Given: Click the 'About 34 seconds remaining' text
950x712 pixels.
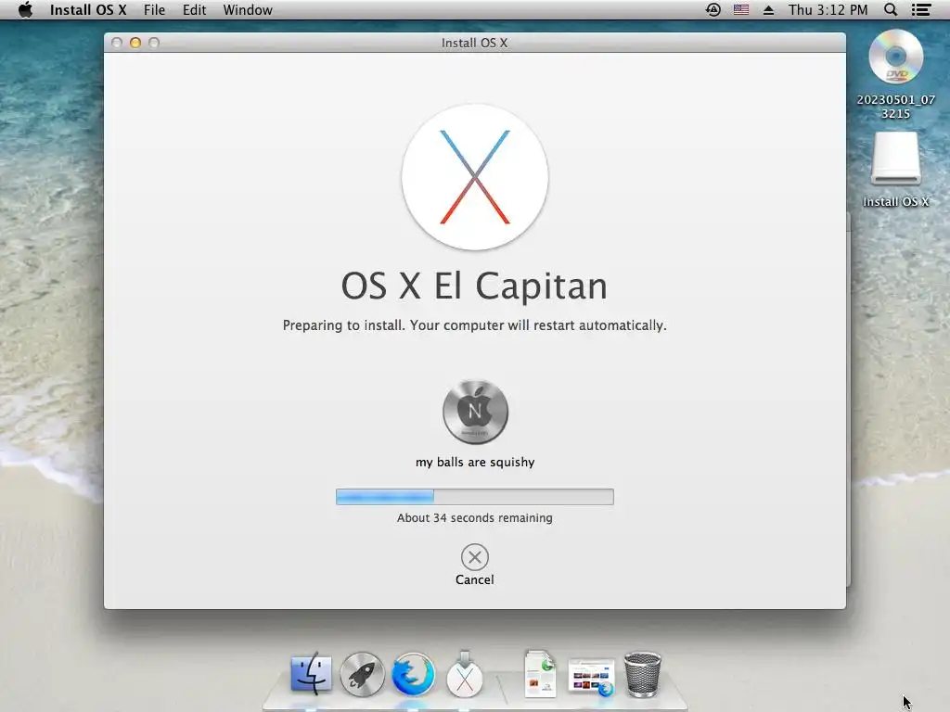Looking at the screenshot, I should tap(474, 517).
